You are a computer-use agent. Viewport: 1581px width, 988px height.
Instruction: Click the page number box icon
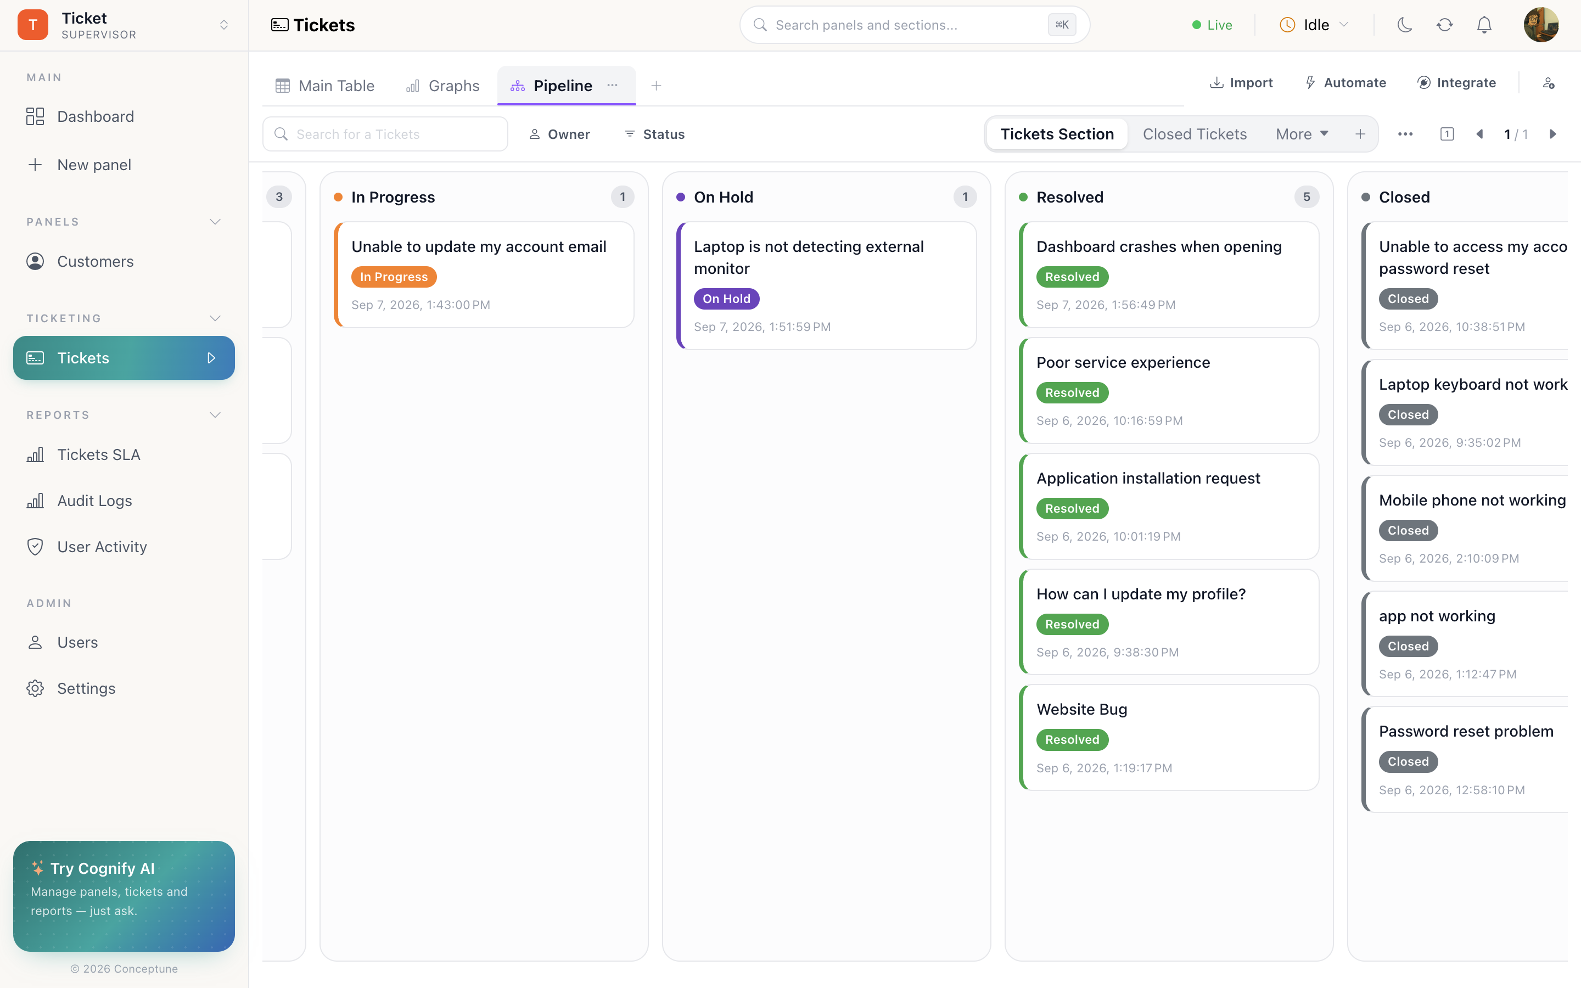1447,134
